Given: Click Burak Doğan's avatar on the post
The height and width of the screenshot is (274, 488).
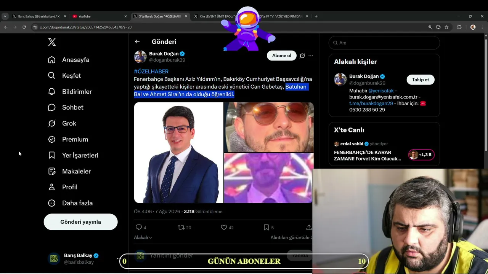Looking at the screenshot, I should 140,57.
